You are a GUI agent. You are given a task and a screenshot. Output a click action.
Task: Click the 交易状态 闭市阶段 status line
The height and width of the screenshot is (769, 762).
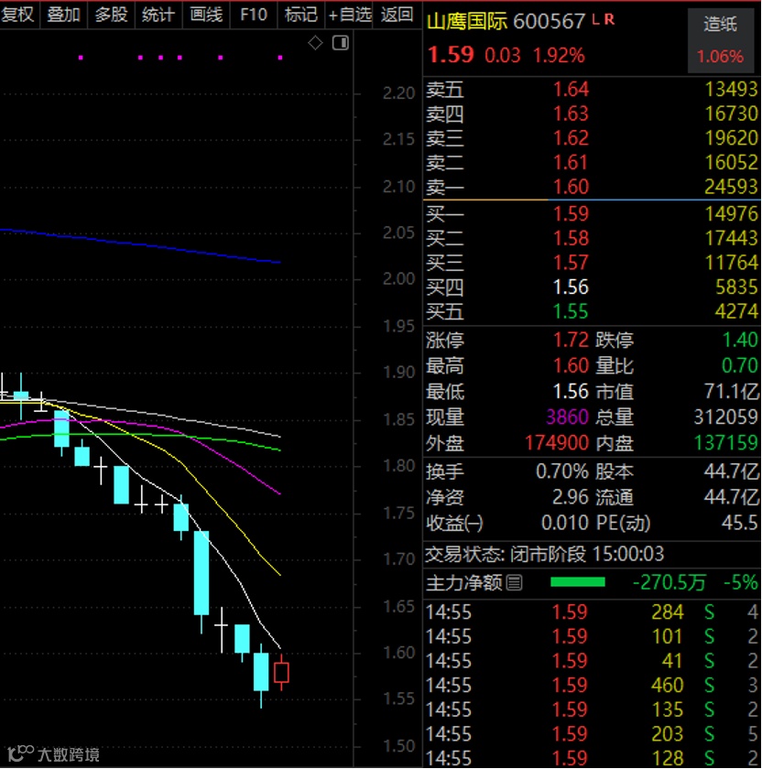(544, 555)
